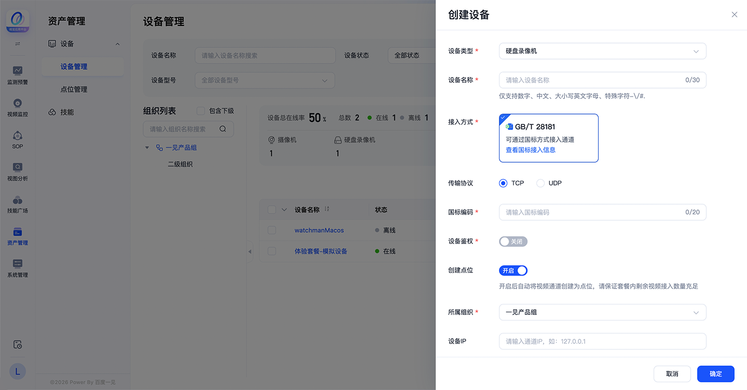Click the 设备 menu monitor icon
This screenshot has height=390, width=747.
tap(52, 44)
